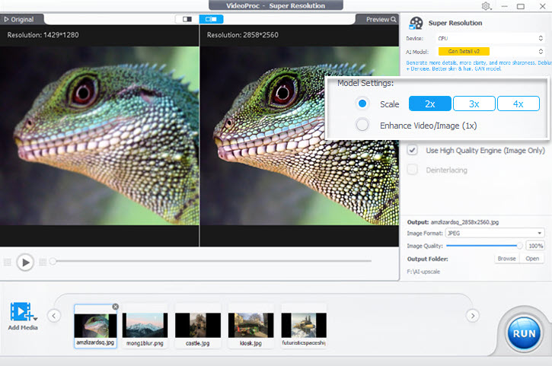Select Enhance Video/Image (1x) radio option
Viewport: 552px width, 366px height.
click(x=362, y=125)
